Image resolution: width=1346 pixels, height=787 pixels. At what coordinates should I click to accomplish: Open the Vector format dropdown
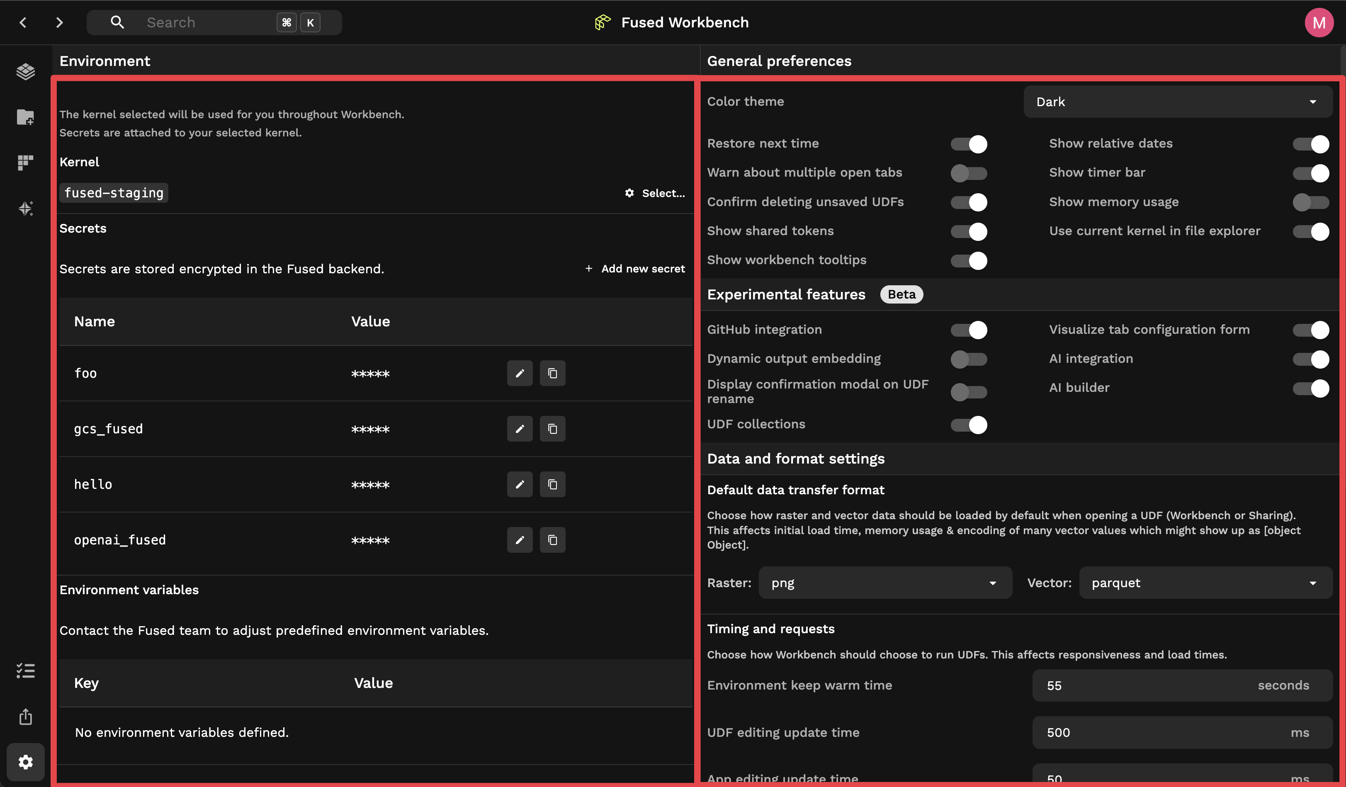pos(1205,583)
